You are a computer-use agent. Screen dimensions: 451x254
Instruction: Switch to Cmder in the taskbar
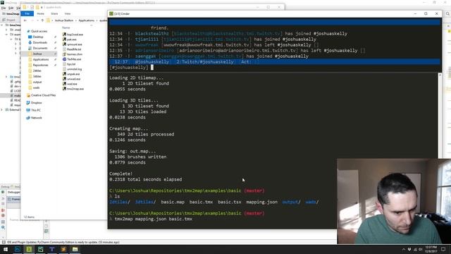[29, 249]
